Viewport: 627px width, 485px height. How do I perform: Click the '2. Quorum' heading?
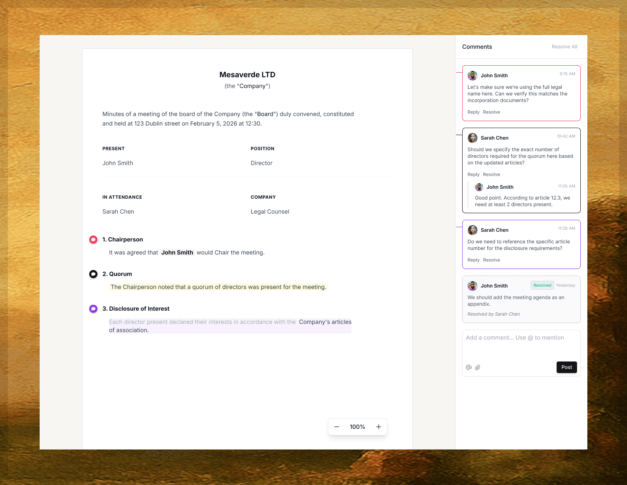[117, 274]
